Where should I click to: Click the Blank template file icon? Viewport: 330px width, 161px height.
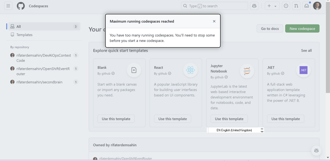[134, 70]
